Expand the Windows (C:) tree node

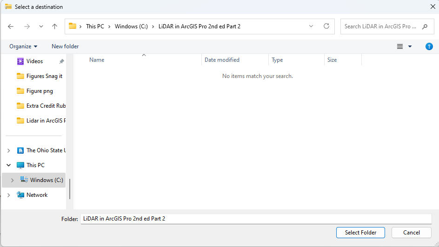click(12, 180)
